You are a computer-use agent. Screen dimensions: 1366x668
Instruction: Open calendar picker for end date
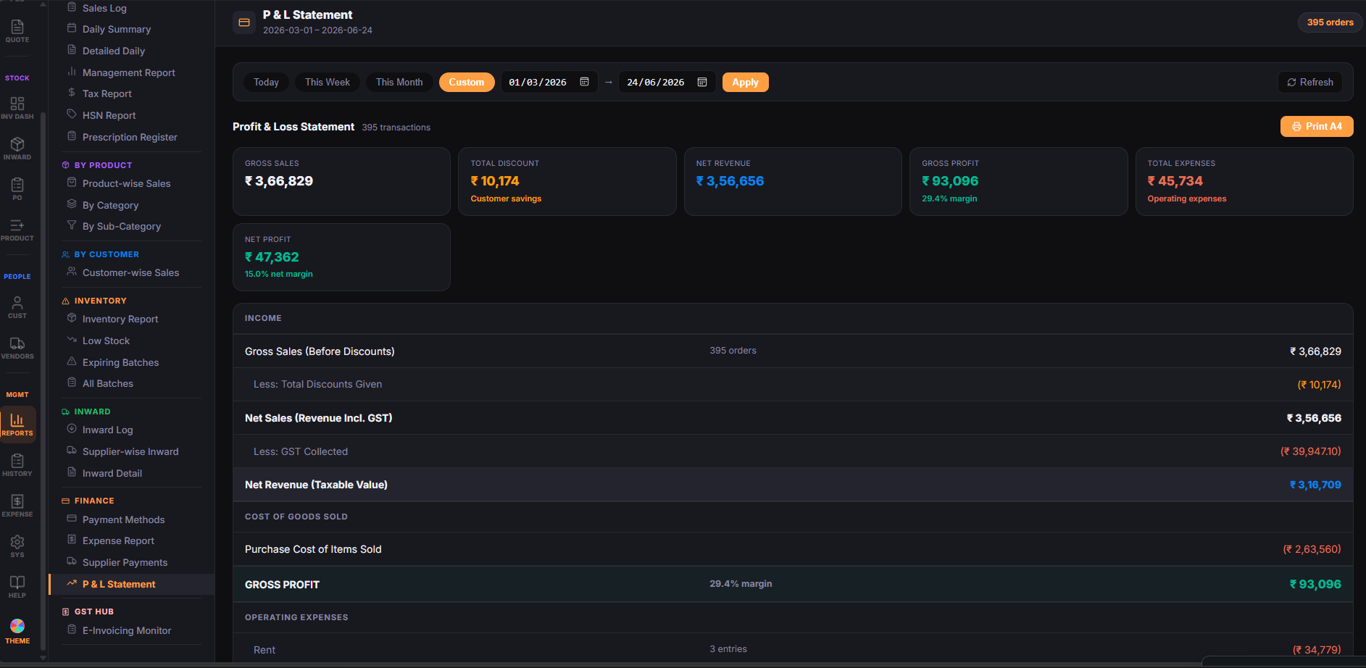(702, 82)
